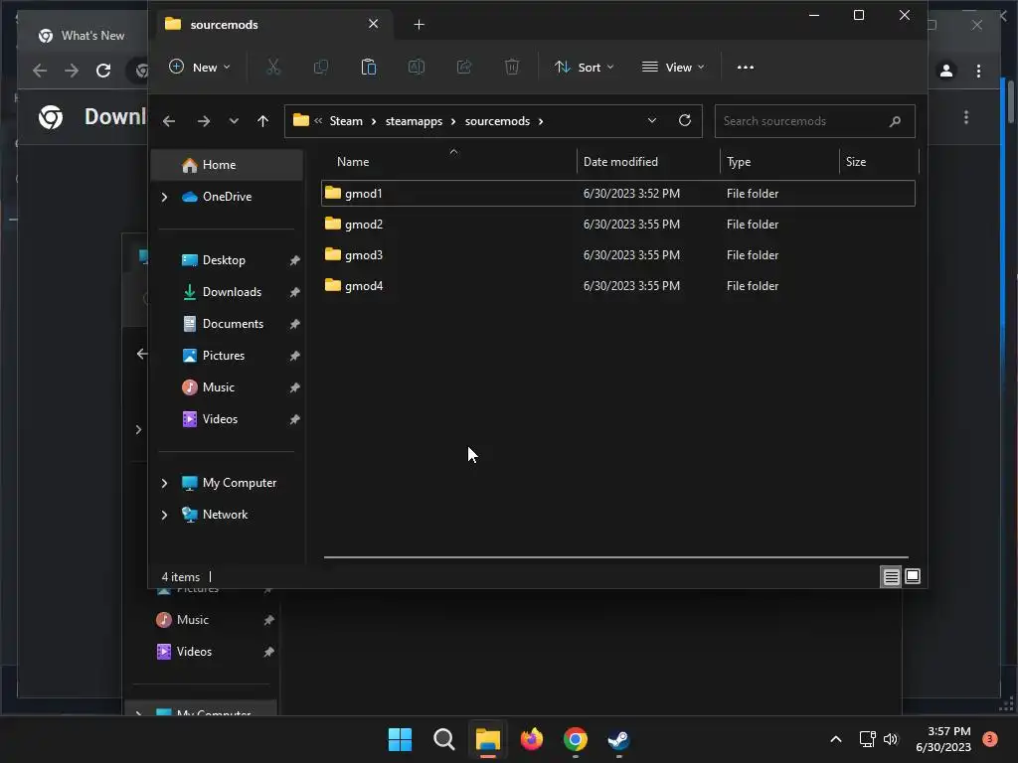
Task: Open the View dropdown
Action: pyautogui.click(x=673, y=67)
